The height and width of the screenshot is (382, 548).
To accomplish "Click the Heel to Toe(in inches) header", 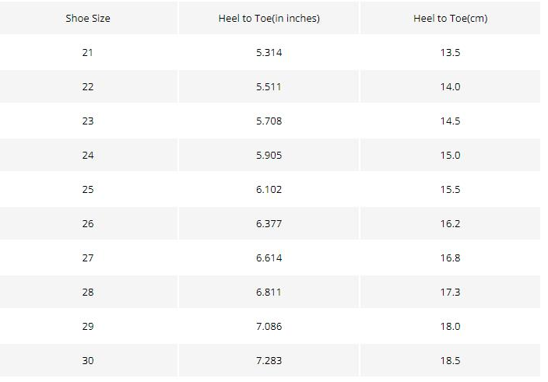I will pyautogui.click(x=269, y=18).
